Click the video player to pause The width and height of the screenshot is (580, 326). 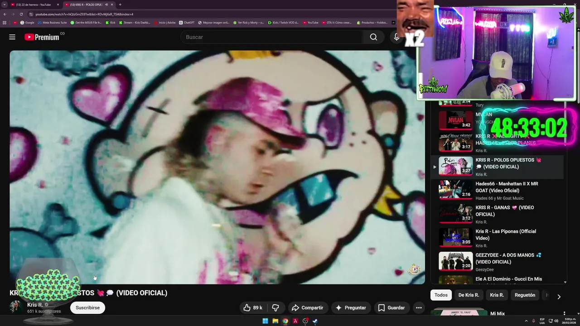[x=217, y=167]
